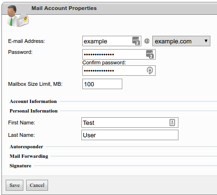The image size is (217, 195).
Task: Click the Password label
Action: (x=20, y=52)
